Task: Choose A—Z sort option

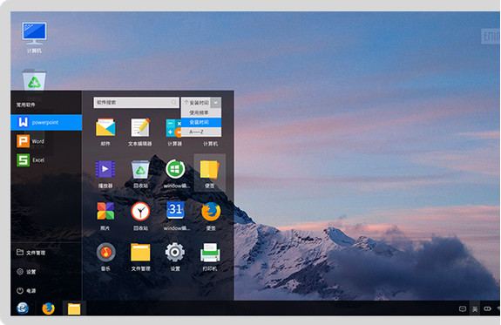Action: (201, 132)
